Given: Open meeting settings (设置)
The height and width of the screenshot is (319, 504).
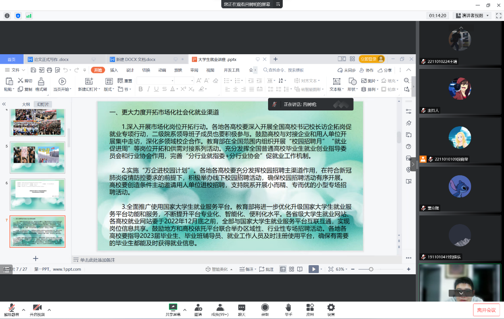Looking at the screenshot, I should click(x=331, y=309).
